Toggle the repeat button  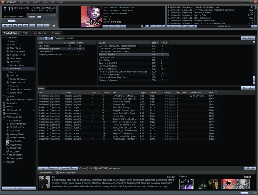click(46, 26)
